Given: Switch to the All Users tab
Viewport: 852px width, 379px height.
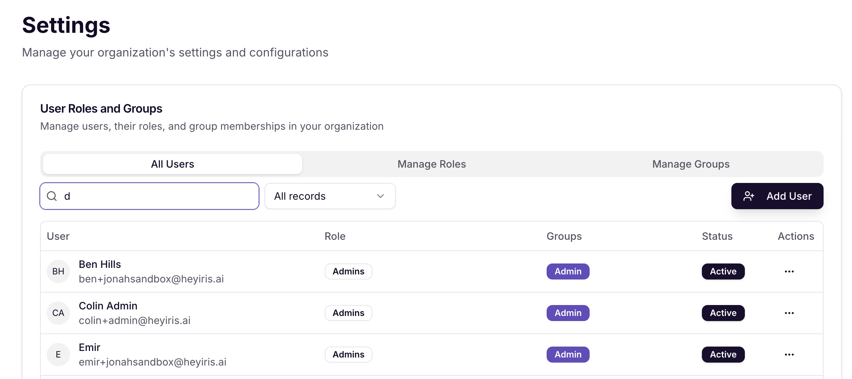Looking at the screenshot, I should click(x=172, y=164).
